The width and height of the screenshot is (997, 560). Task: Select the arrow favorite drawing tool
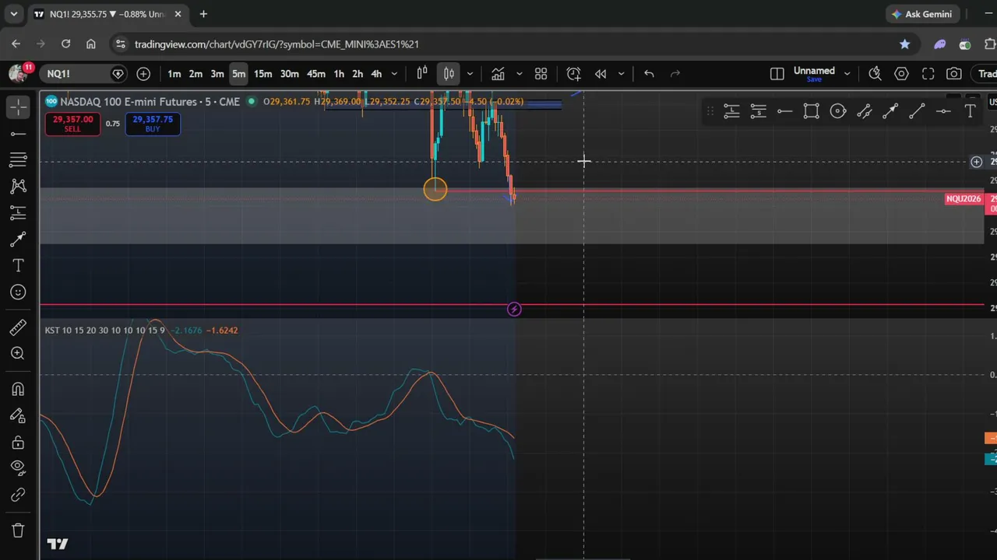[890, 111]
